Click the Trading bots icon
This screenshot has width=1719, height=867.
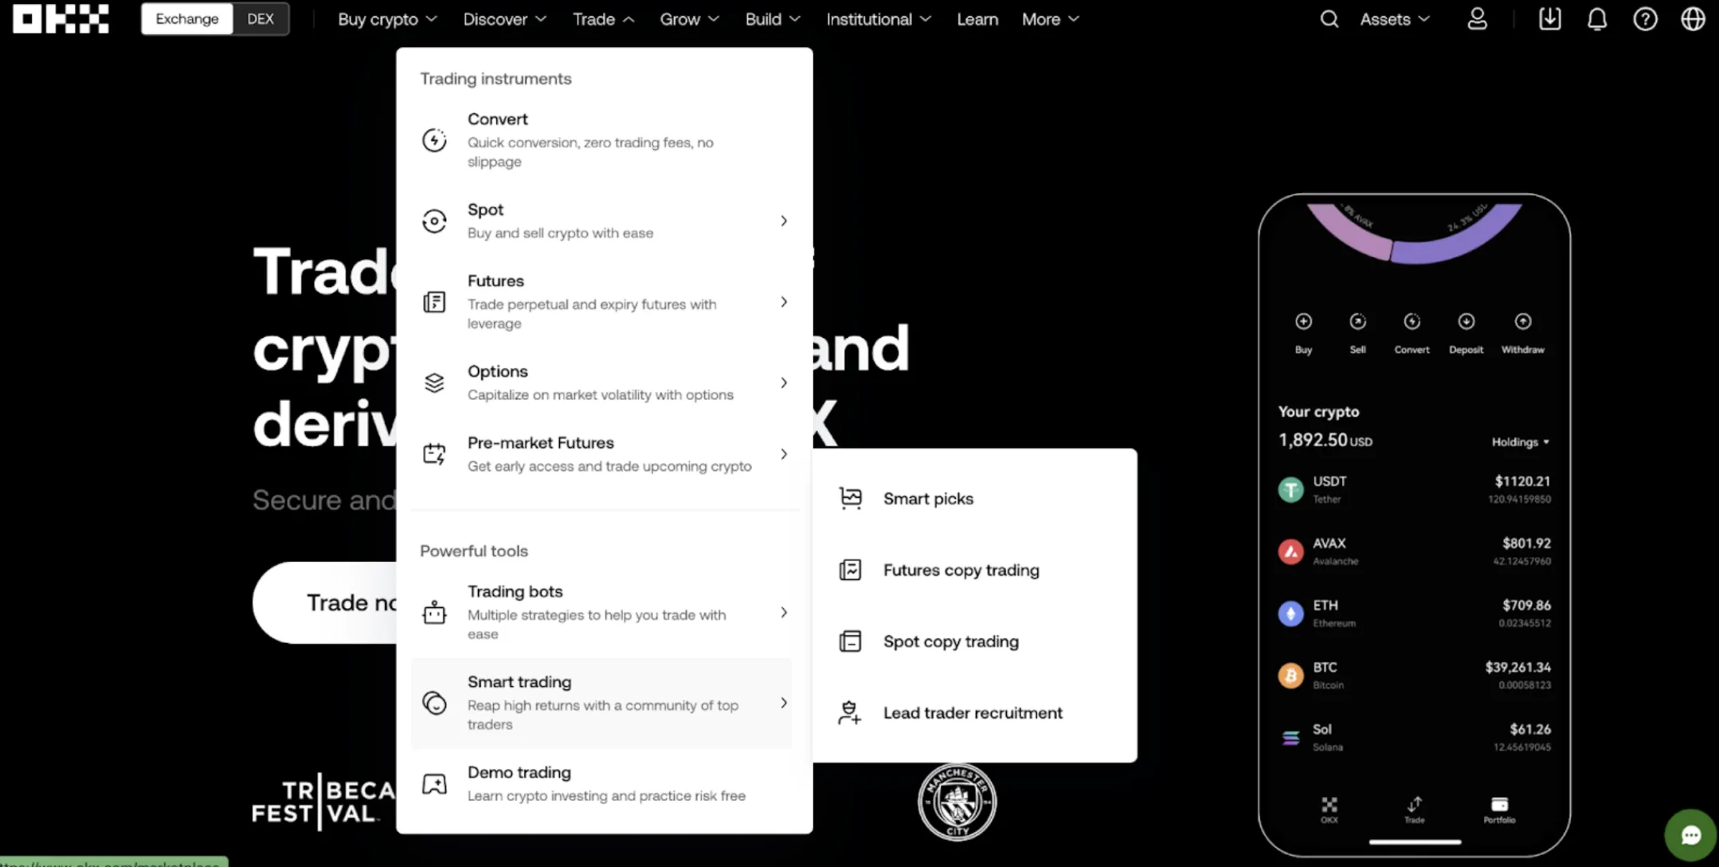pyautogui.click(x=433, y=611)
